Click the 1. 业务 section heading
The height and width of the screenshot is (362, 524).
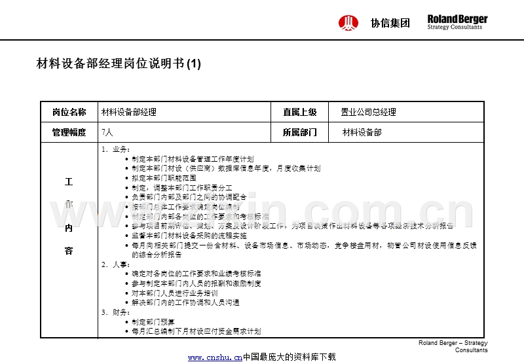(x=116, y=149)
